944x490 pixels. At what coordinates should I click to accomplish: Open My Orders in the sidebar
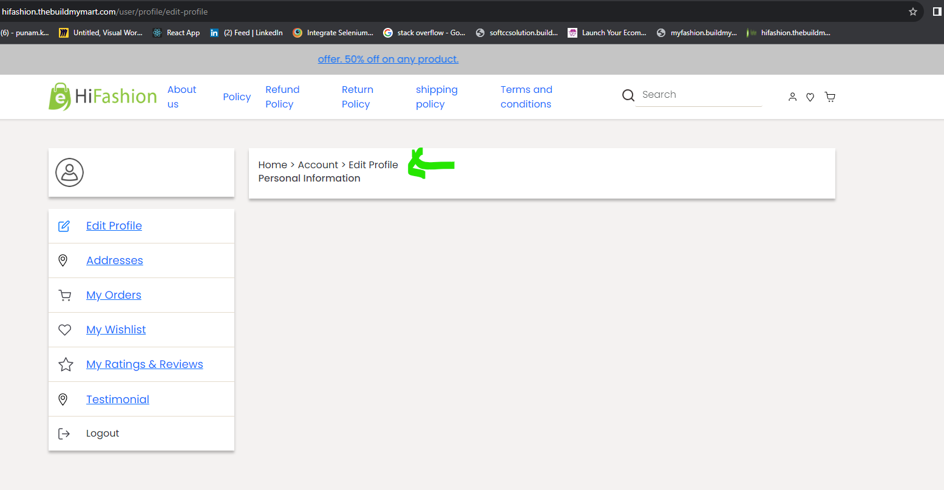pos(114,295)
